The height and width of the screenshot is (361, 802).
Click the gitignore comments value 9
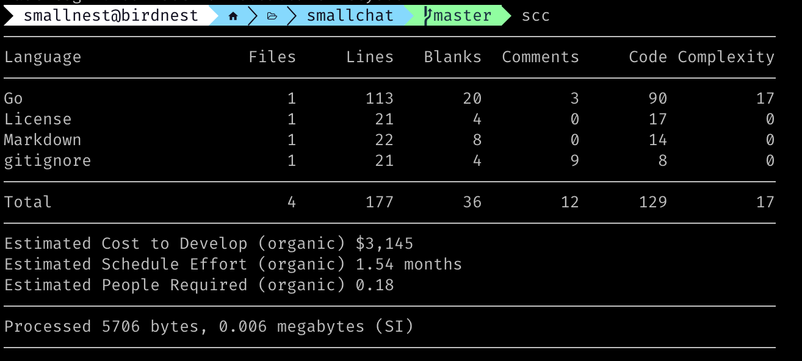575,160
